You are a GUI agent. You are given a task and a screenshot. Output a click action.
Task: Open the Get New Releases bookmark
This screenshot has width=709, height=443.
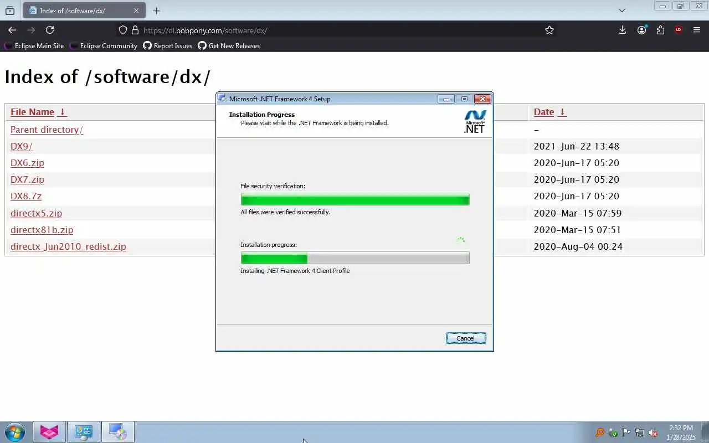pos(229,46)
